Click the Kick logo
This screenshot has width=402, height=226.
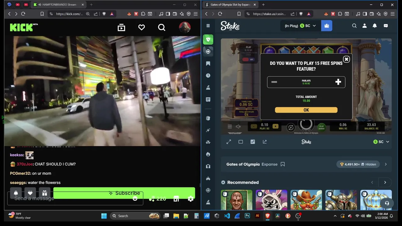click(x=24, y=27)
